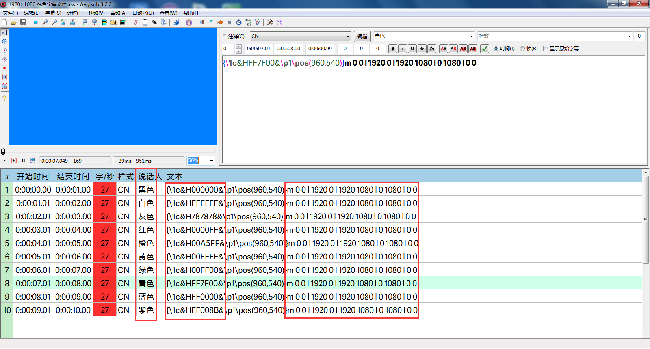The height and width of the screenshot is (349, 650).
Task: Select subtitle row 4 红色
Action: coord(321,230)
